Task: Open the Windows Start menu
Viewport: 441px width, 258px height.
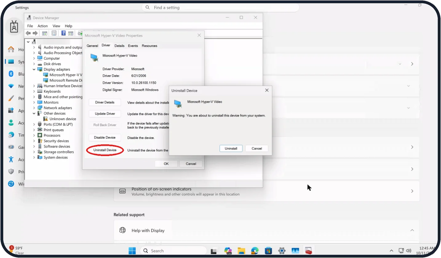Action: (x=132, y=251)
